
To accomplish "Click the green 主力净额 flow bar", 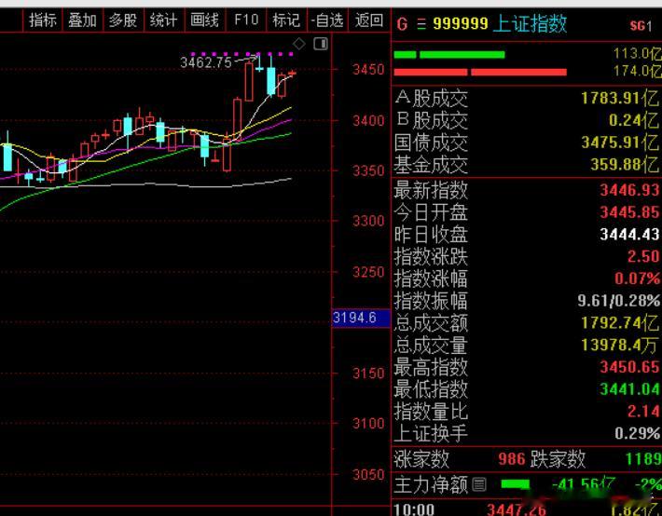I will [515, 484].
